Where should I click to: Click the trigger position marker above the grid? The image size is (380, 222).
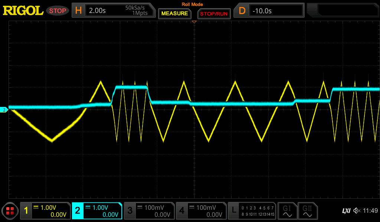(194, 21)
